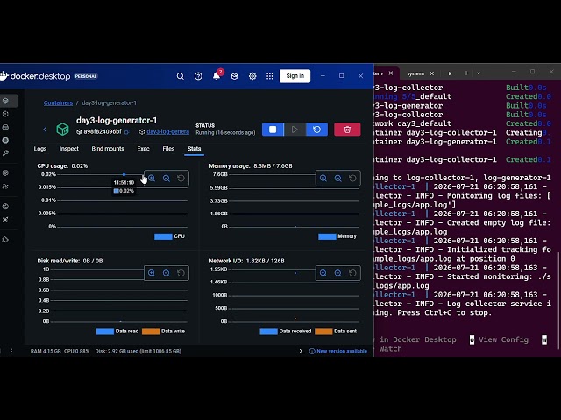The width and height of the screenshot is (561, 420).
Task: Click the terminal window vertical scrollbar
Action: point(559,300)
